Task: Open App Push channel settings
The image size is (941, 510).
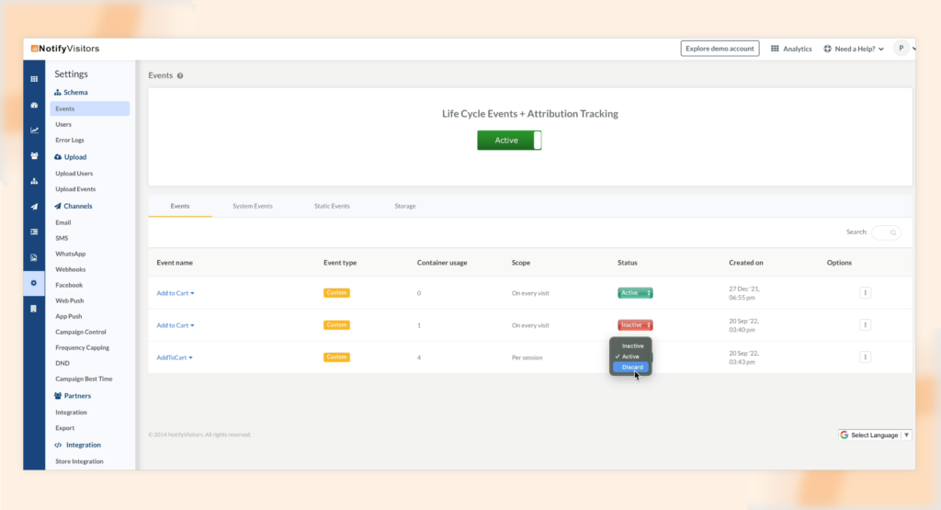Action: coord(68,316)
